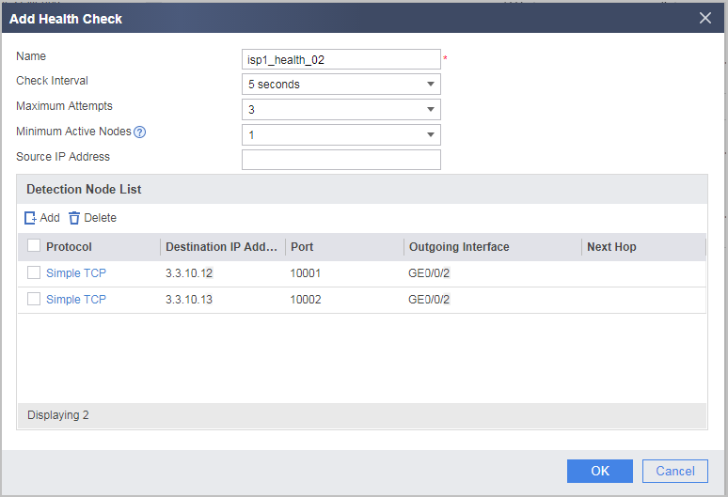
Task: Focus the Source IP Address field
Action: pyautogui.click(x=341, y=160)
